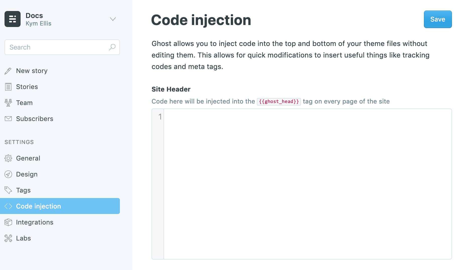Click the Subscribers envelope icon
This screenshot has height=270, width=460.
[x=8, y=118]
